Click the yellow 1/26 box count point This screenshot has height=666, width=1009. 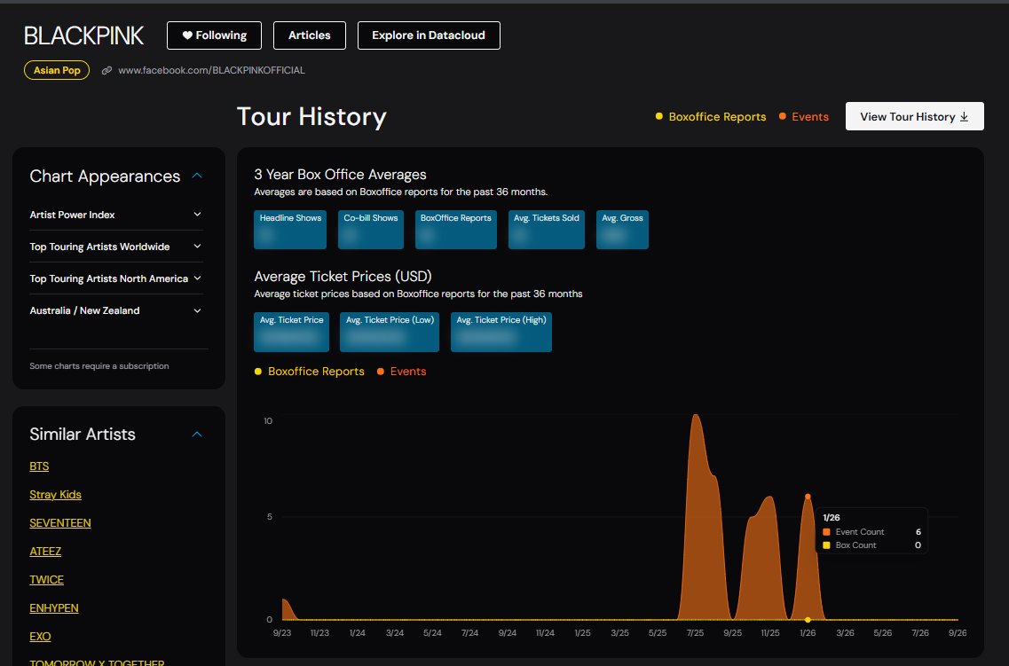808,620
